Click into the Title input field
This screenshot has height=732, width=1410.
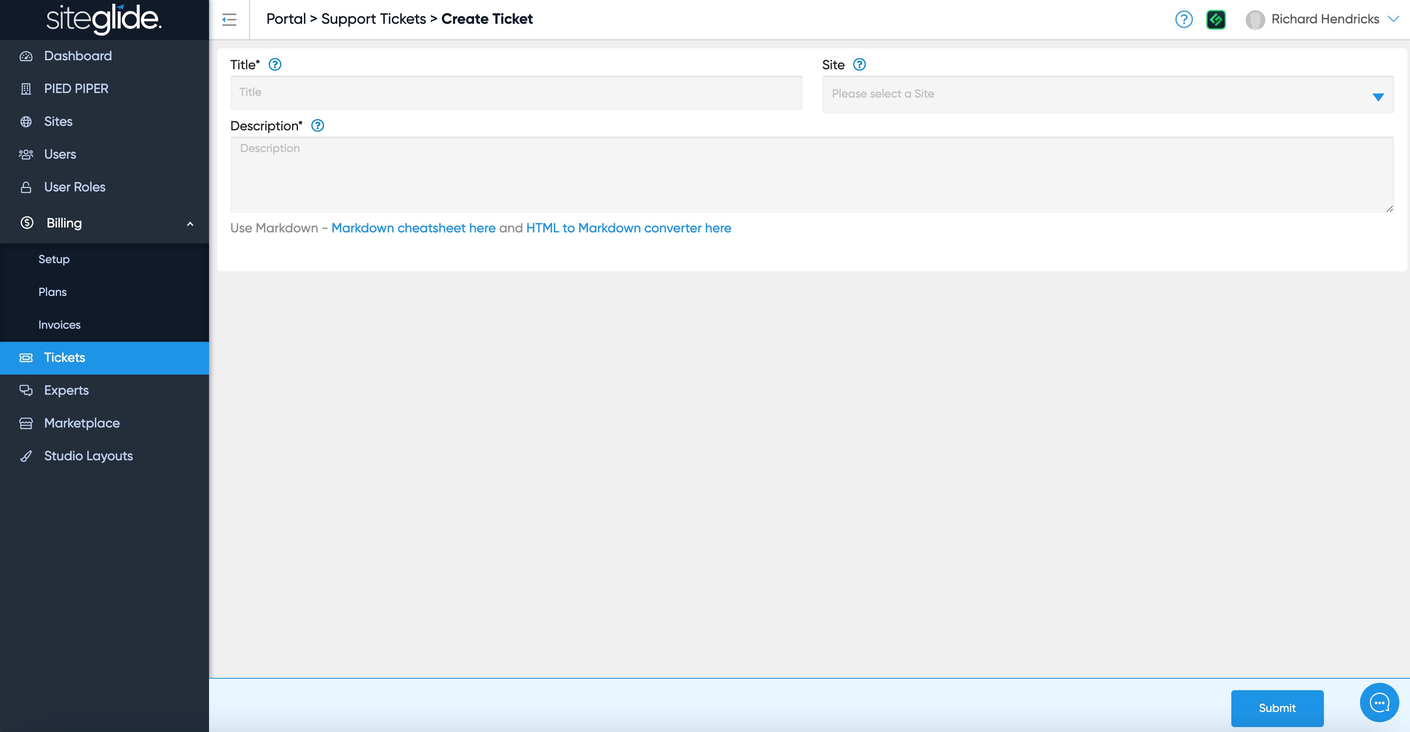click(516, 93)
